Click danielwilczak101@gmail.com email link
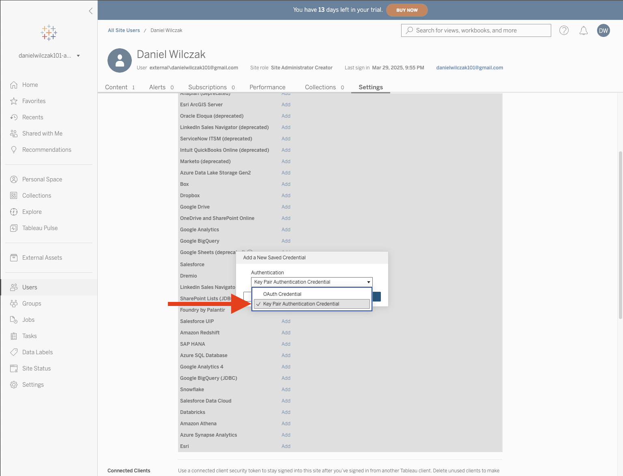The image size is (623, 476). pyautogui.click(x=470, y=68)
